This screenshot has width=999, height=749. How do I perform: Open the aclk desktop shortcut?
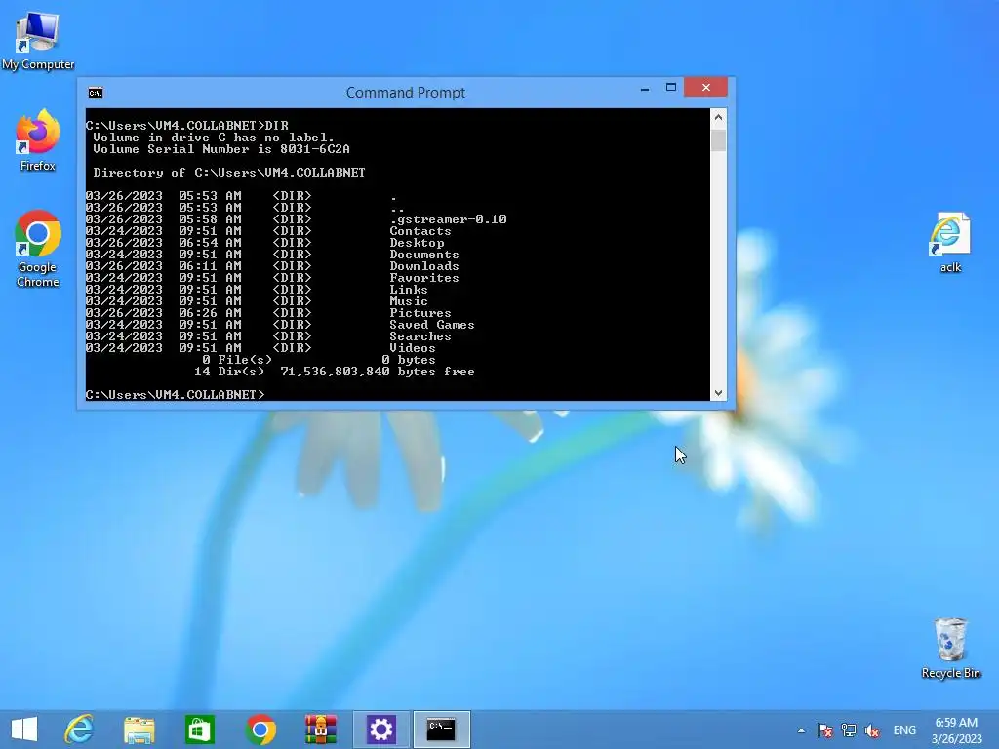click(950, 242)
